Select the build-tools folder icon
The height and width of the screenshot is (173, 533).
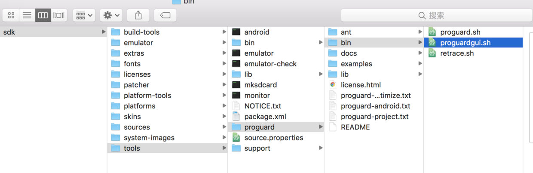[x=115, y=32]
